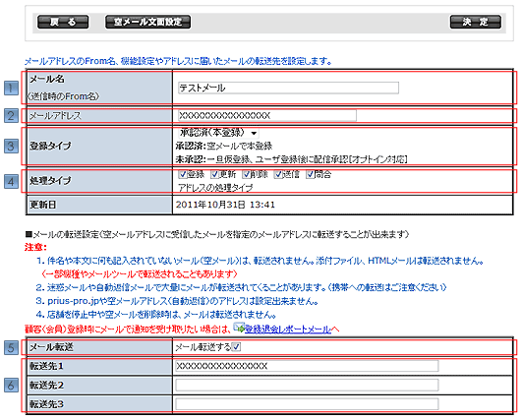This screenshot has width=522, height=420.
Task: Click numbered marker 1 beside メール名
Action: point(11,89)
